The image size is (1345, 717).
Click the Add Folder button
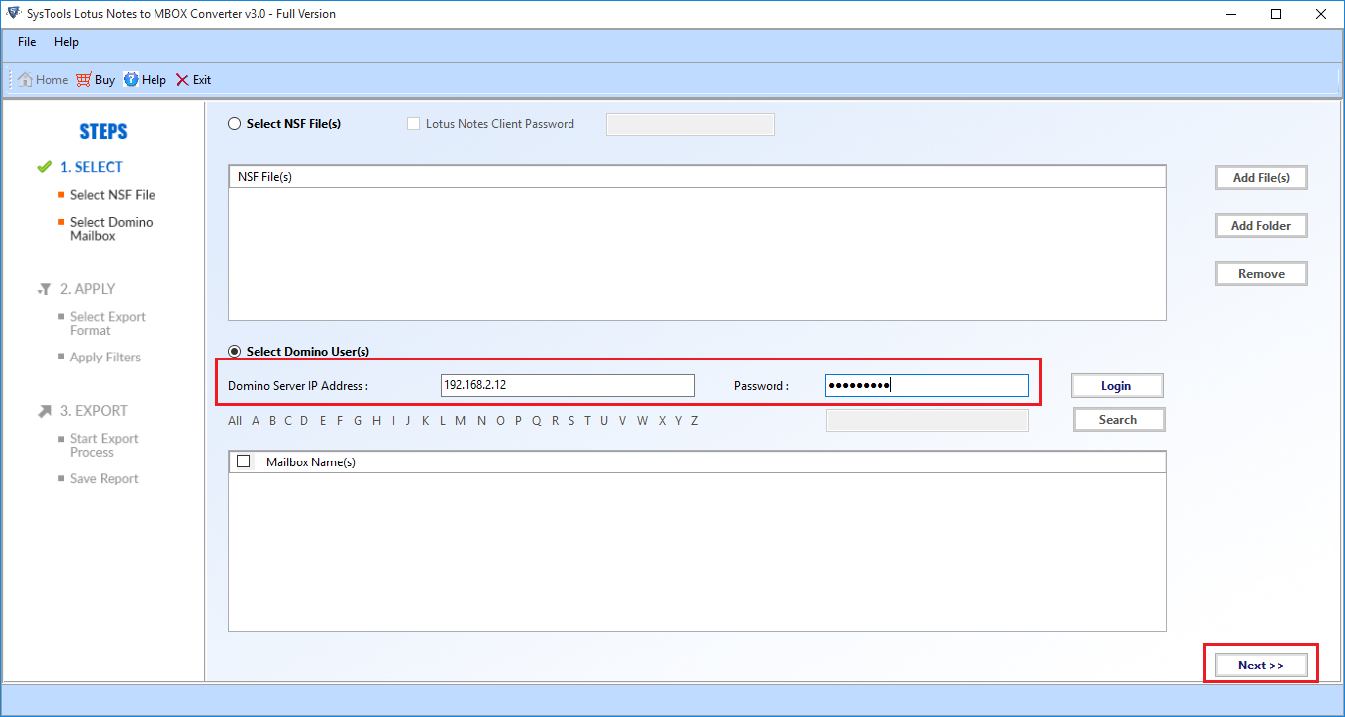(x=1261, y=226)
